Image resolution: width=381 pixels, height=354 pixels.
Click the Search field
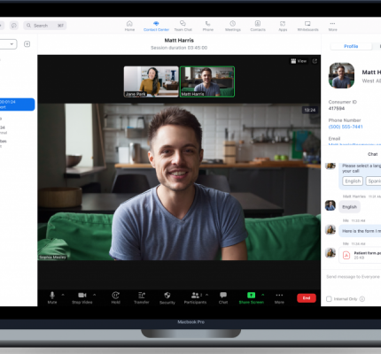pyautogui.click(x=45, y=26)
